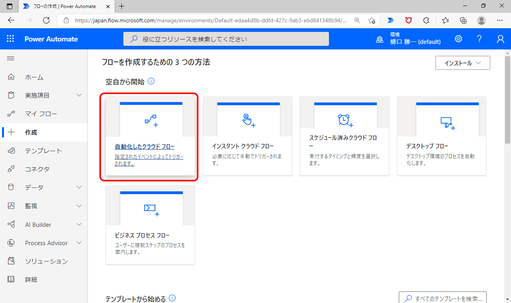The image size is (511, 303).
Task: Click the zoom magnifier icon in address bar
Action: [357, 20]
